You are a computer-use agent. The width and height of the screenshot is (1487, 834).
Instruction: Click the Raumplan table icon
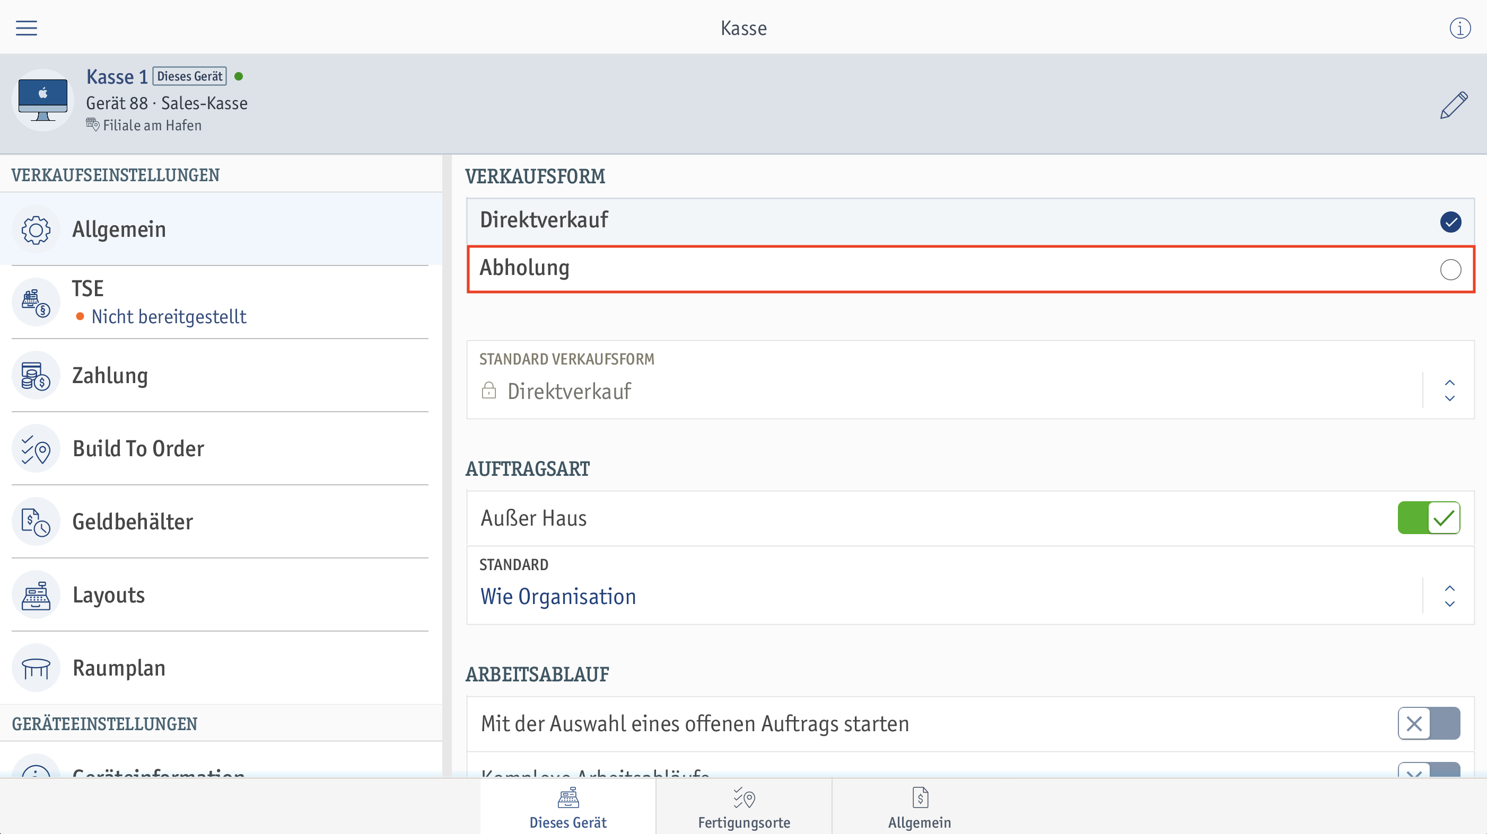coord(36,668)
